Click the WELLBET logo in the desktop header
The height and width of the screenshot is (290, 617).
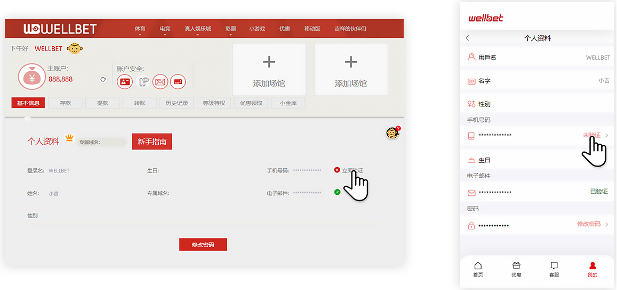click(60, 29)
